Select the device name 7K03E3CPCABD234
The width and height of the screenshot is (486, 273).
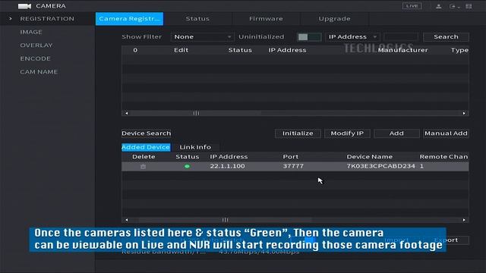[380, 166]
